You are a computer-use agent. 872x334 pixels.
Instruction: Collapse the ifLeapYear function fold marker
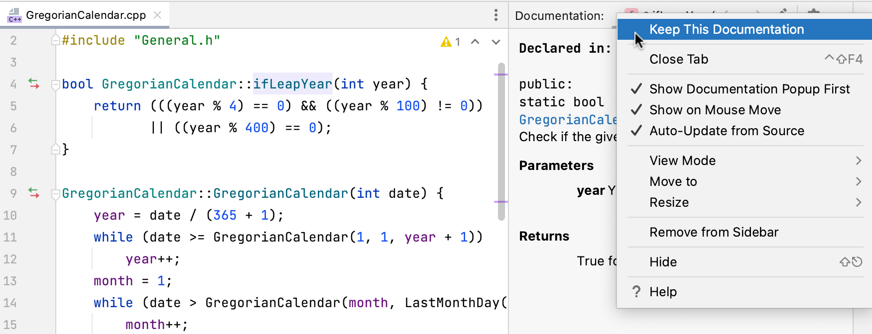click(56, 84)
